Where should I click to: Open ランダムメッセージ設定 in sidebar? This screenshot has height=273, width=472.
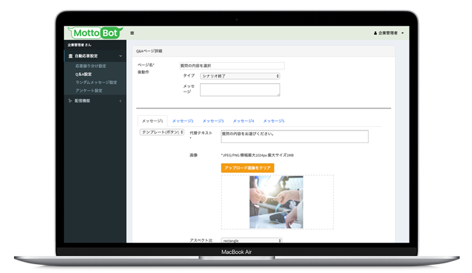(96, 82)
